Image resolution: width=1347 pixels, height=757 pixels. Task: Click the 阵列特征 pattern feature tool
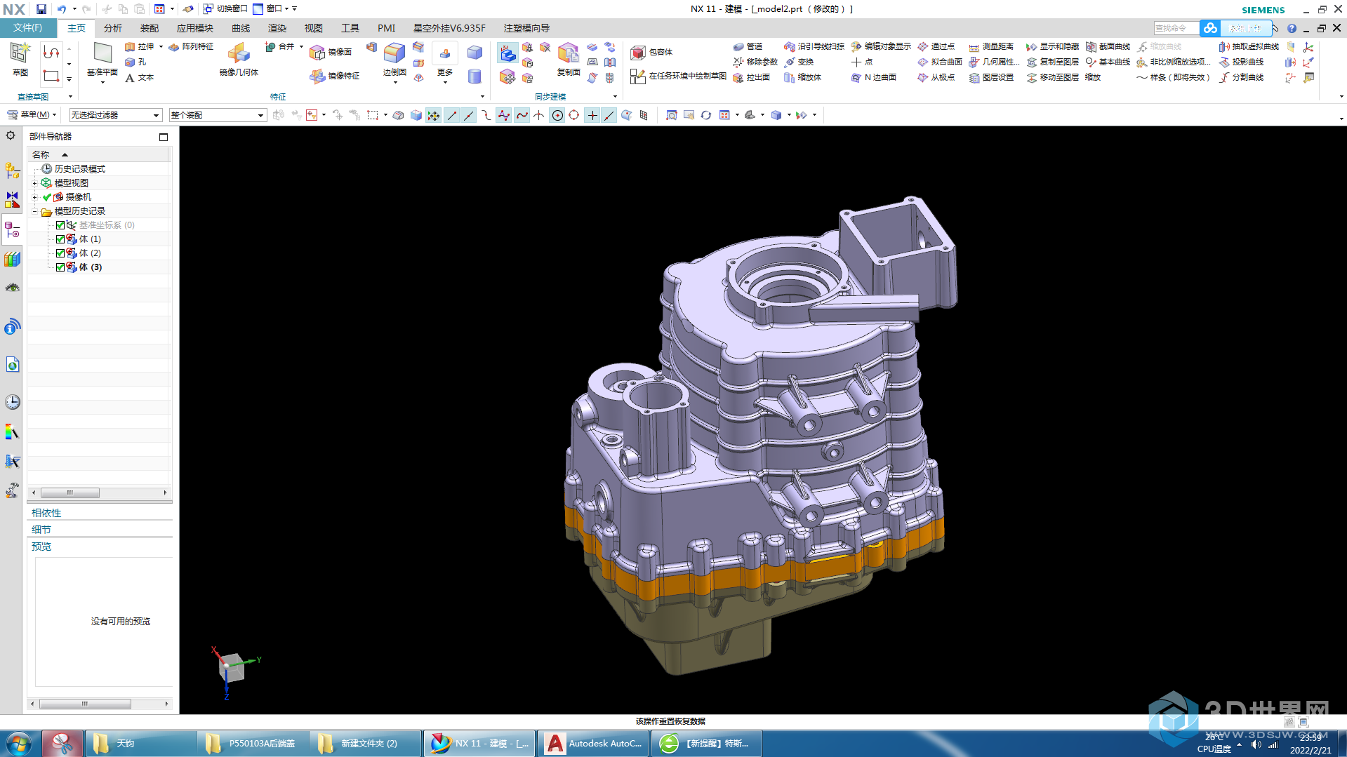pyautogui.click(x=191, y=47)
